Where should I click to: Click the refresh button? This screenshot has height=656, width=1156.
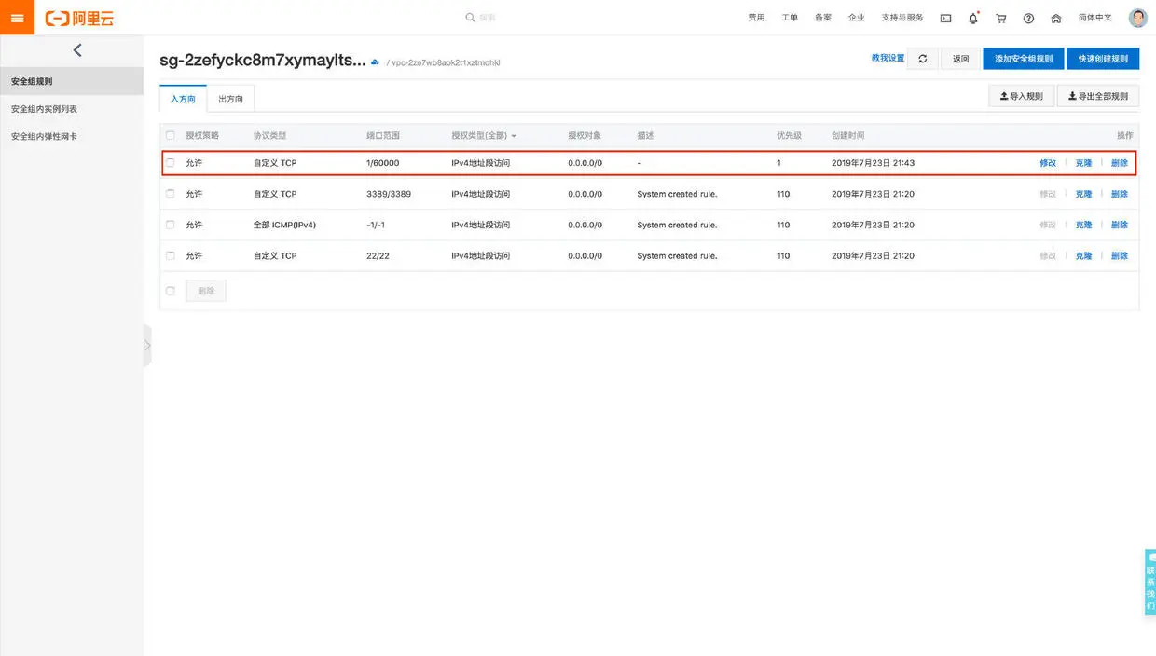(923, 59)
